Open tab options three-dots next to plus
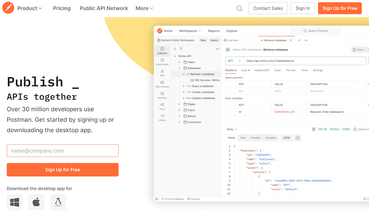The image size is (369, 216). pyautogui.click(x=306, y=40)
